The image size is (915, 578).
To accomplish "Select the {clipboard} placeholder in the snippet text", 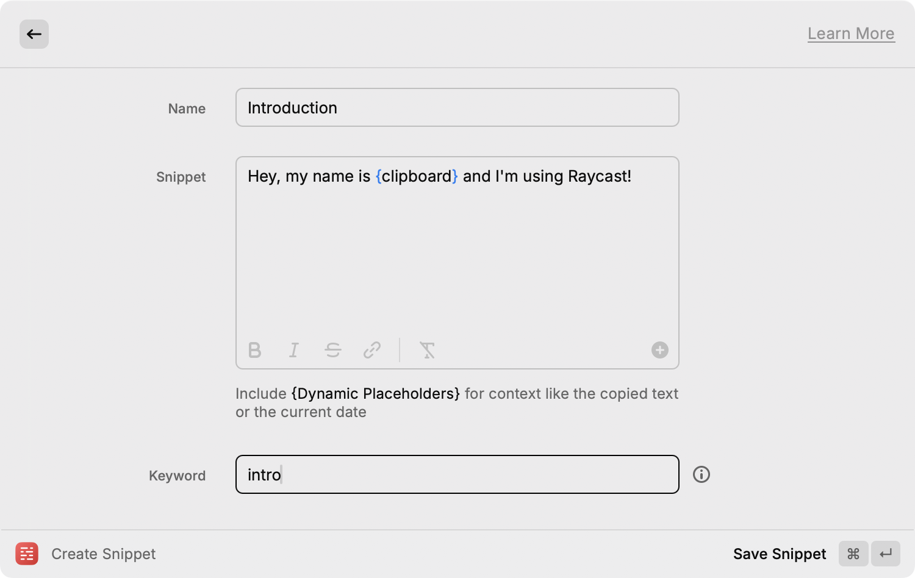I will point(417,176).
